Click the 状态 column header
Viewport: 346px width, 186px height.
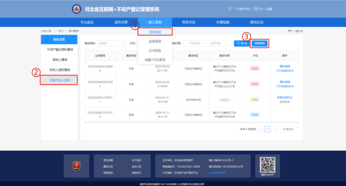pyautogui.click(x=256, y=55)
